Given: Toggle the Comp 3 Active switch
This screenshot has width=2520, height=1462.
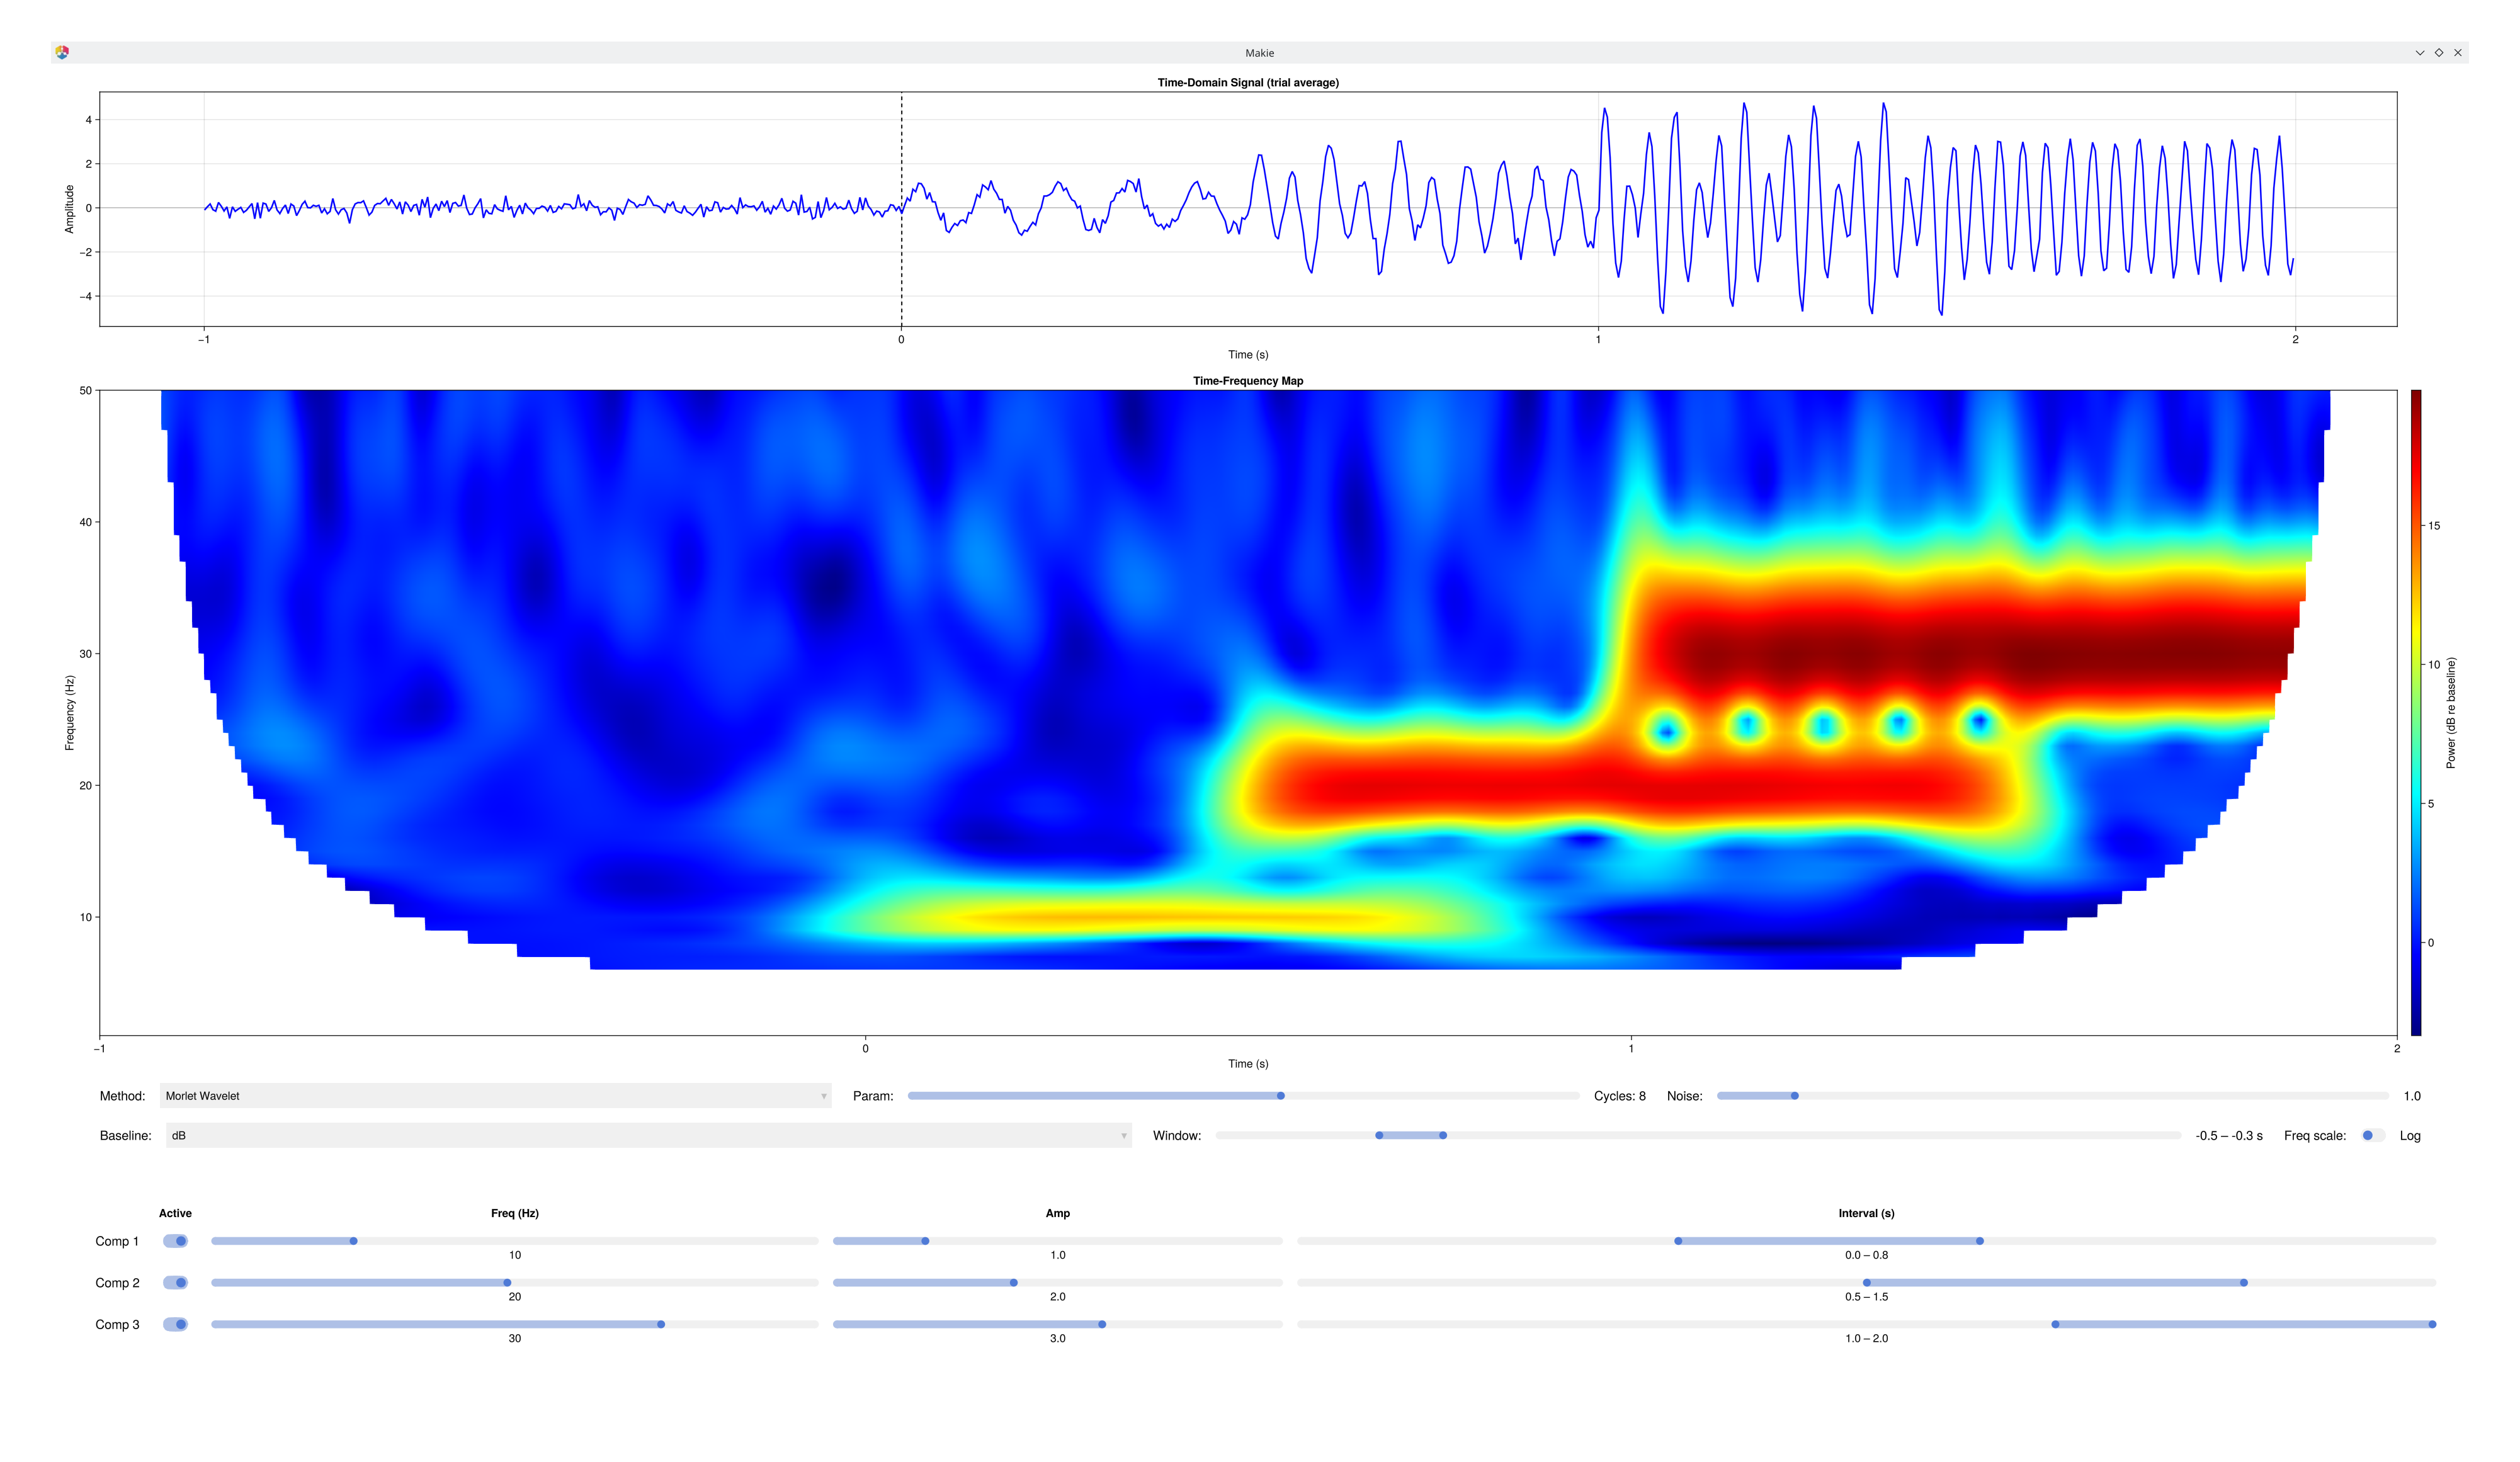Looking at the screenshot, I should [176, 1323].
